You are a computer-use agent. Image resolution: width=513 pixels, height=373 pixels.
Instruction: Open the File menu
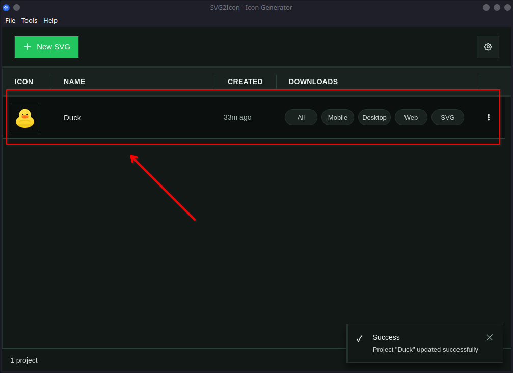(x=10, y=20)
